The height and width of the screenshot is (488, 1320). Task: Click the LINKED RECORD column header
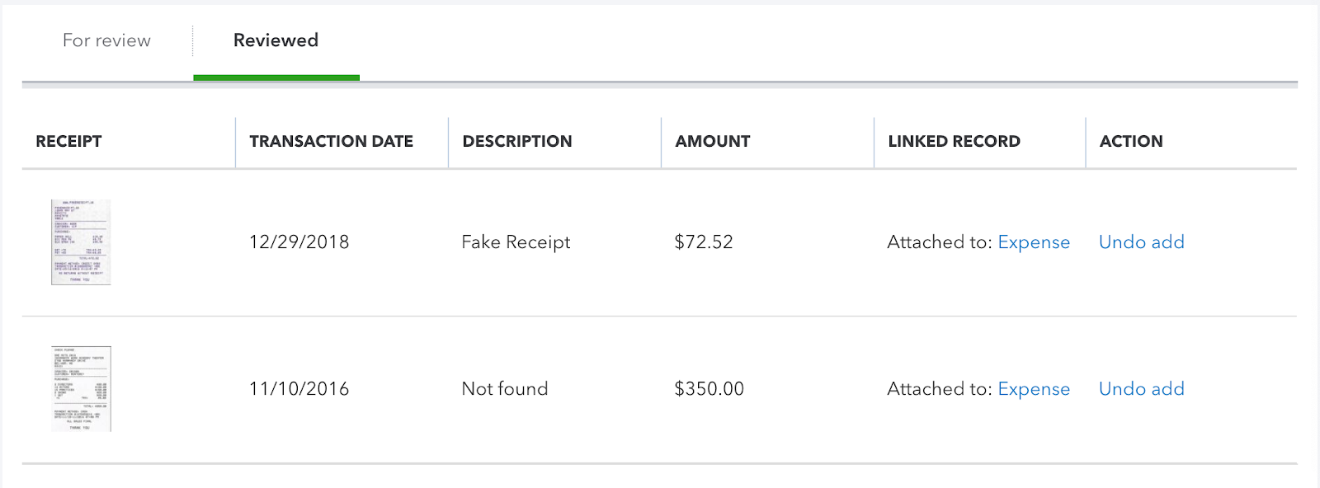pos(954,141)
